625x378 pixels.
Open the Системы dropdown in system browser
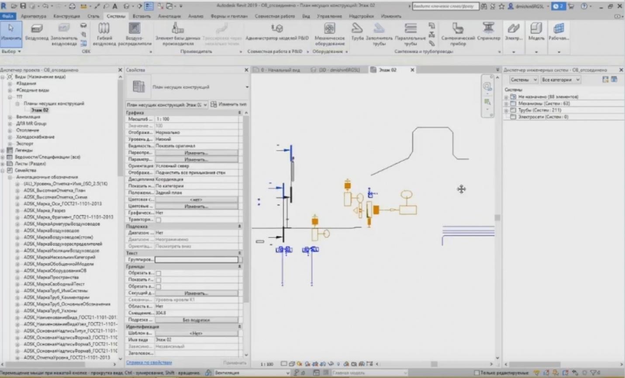click(524, 80)
